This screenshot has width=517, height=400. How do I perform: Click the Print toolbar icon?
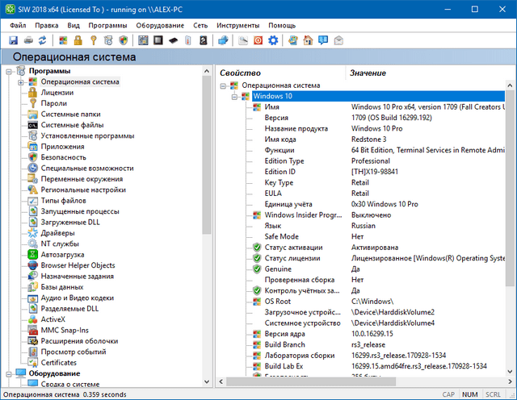click(29, 40)
